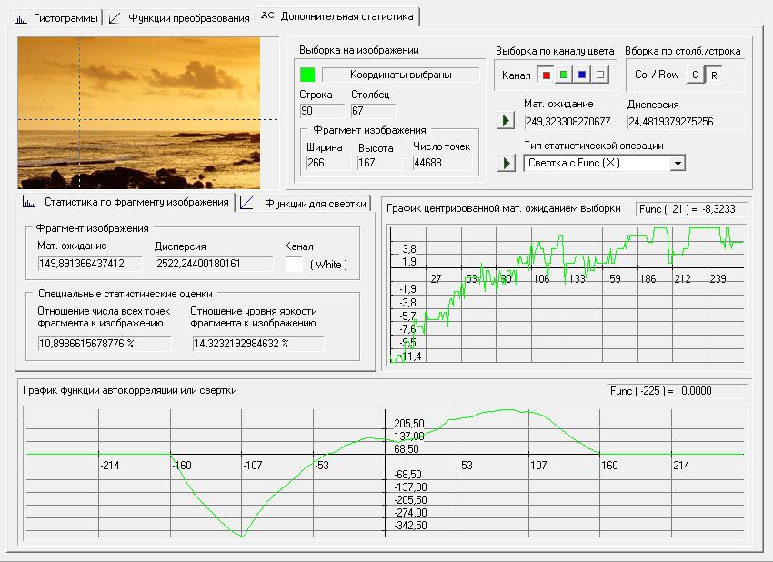The height and width of the screenshot is (562, 773).
Task: Click the points ratio field 10,8986615678776 %
Action: (x=105, y=344)
